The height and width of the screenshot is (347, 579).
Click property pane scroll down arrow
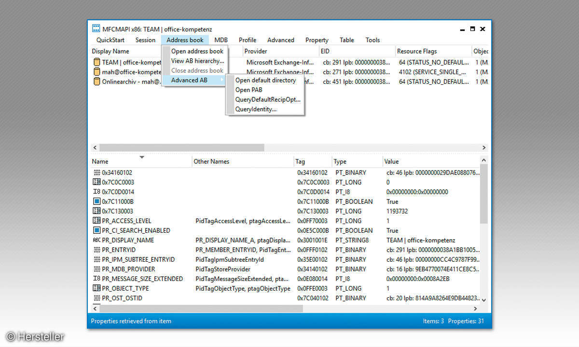coord(484,299)
